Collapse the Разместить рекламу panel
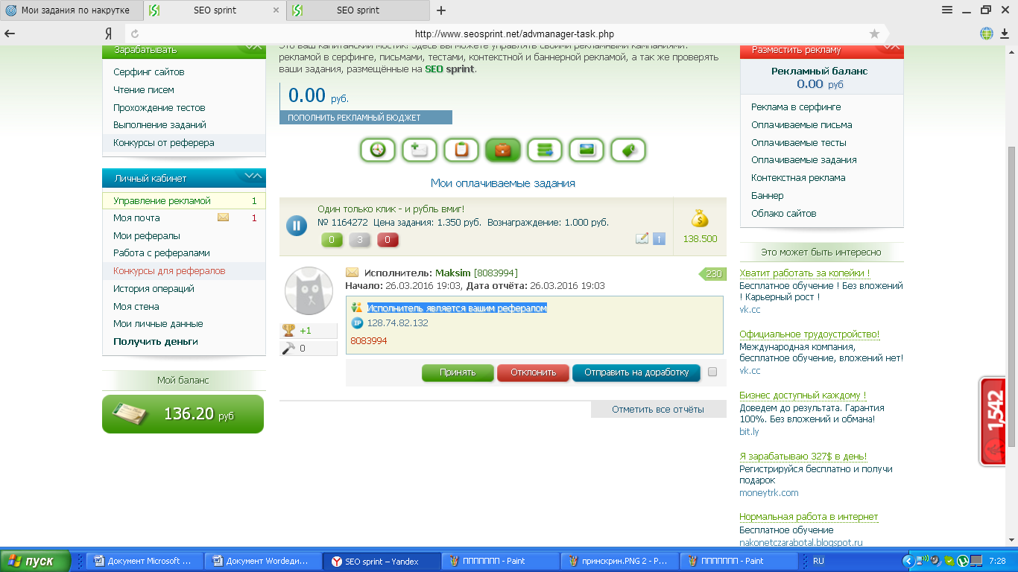Image resolution: width=1018 pixels, height=572 pixels. pyautogui.click(x=891, y=48)
